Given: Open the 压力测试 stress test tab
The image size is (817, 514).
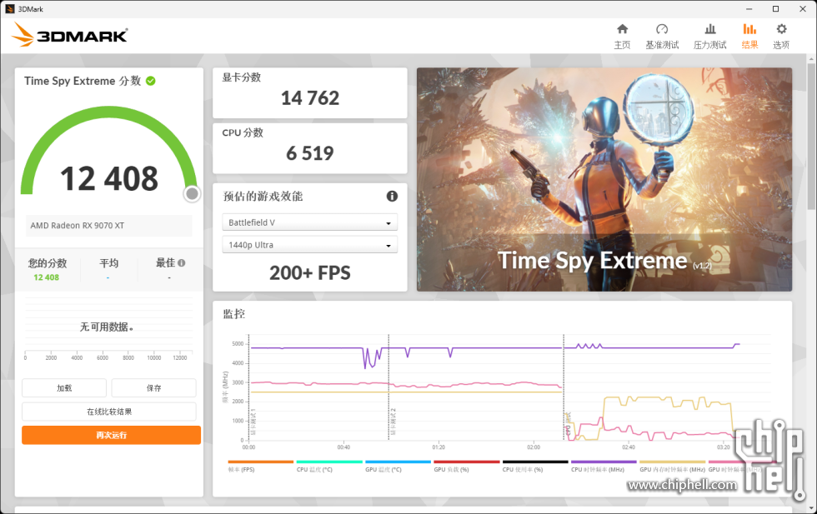Looking at the screenshot, I should (x=709, y=37).
